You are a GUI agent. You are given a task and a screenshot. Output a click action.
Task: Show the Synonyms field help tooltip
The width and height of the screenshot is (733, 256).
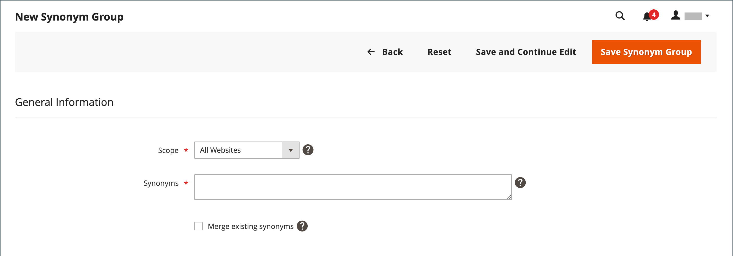520,182
